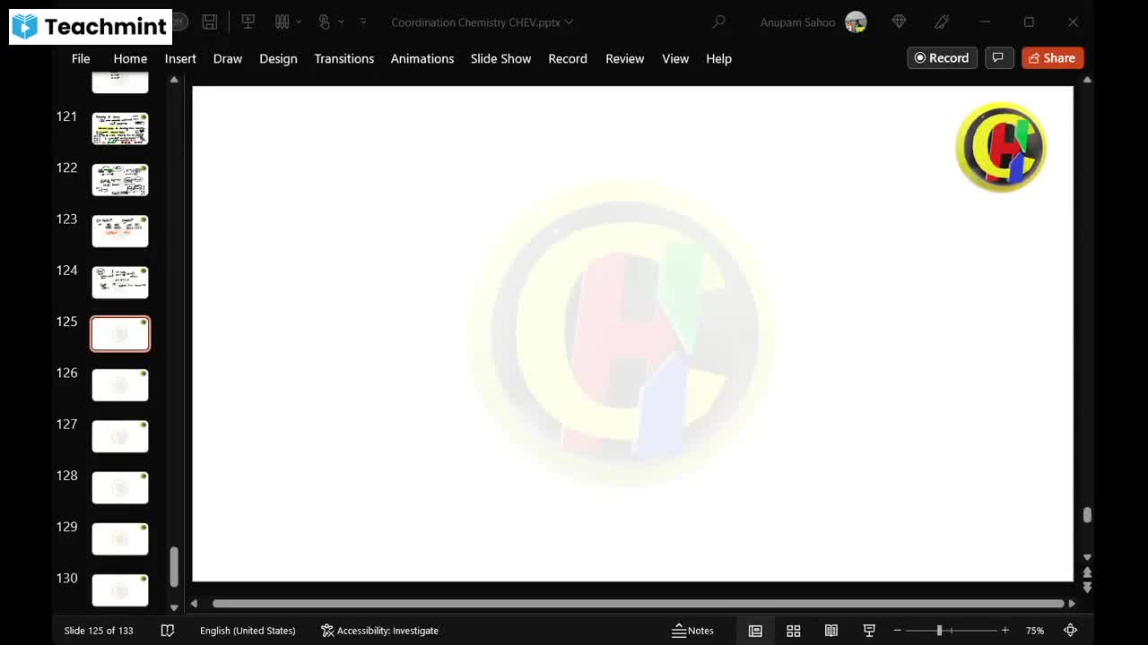The image size is (1148, 645).
Task: Open the Insert tab
Action: pyautogui.click(x=180, y=58)
